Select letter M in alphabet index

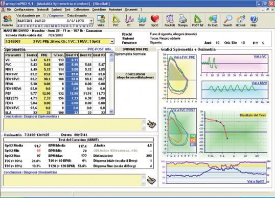(x=52, y=26)
